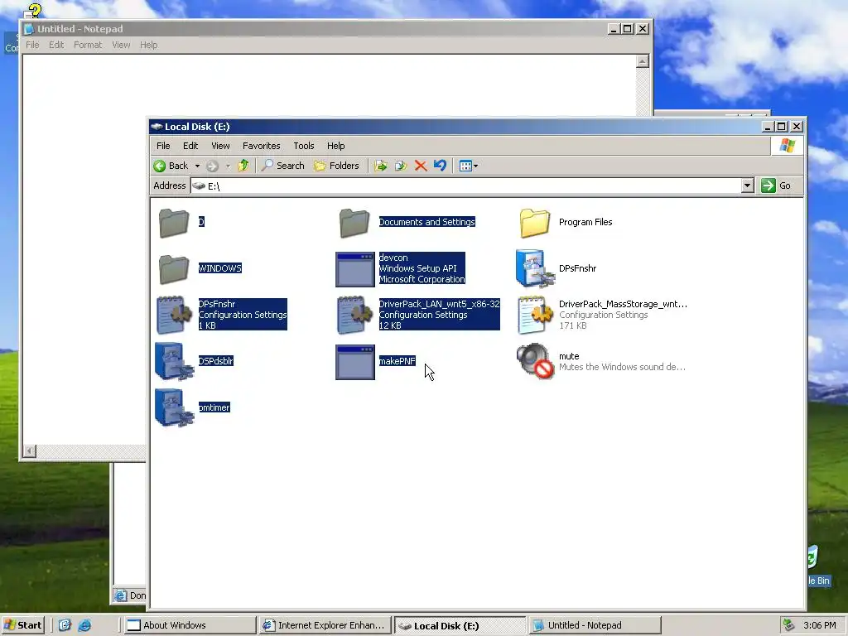Click Notepad's scroll left arrow
848x636 pixels.
click(x=30, y=450)
